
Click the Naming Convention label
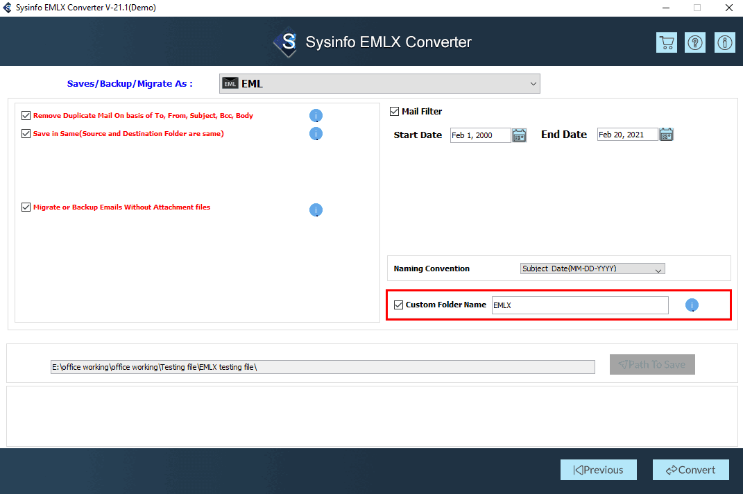point(432,269)
